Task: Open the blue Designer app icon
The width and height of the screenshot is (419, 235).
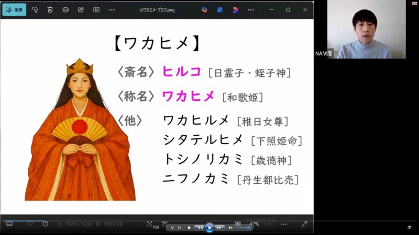Action: tap(219, 10)
